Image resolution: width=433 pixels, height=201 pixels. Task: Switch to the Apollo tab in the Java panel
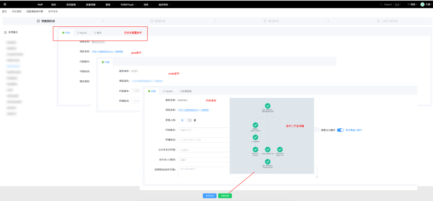(x=82, y=32)
